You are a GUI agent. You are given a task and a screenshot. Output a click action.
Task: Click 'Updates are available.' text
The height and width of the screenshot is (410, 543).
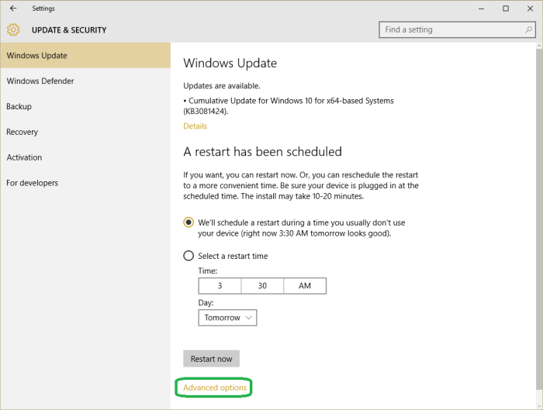(x=222, y=86)
